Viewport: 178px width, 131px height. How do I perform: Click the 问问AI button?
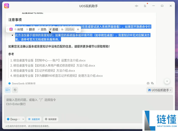70,30
